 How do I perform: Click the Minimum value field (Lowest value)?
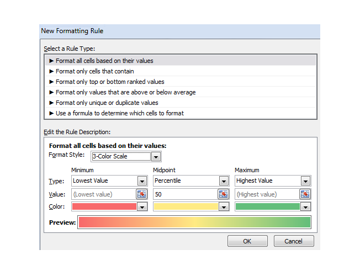click(104, 194)
